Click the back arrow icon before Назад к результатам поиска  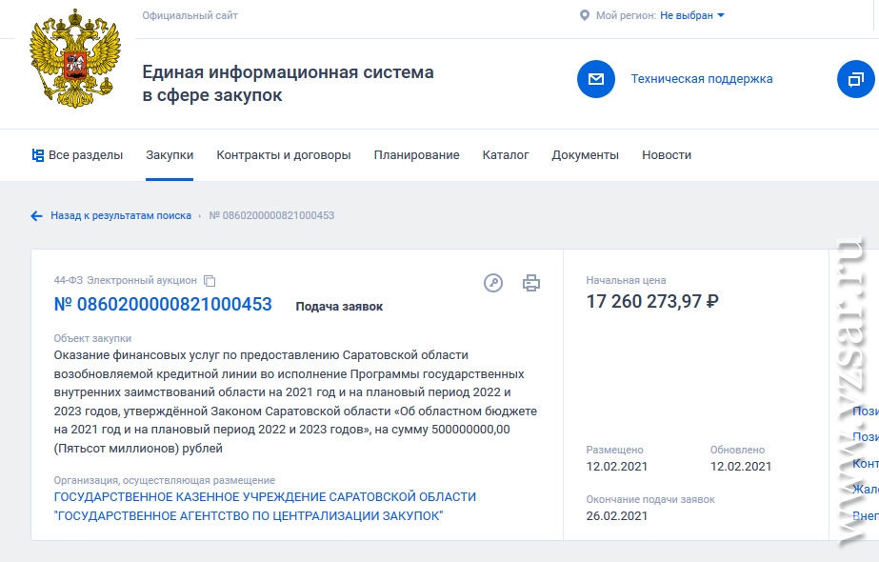37,216
